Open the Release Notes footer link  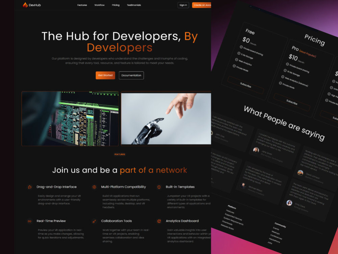tap(227, 227)
